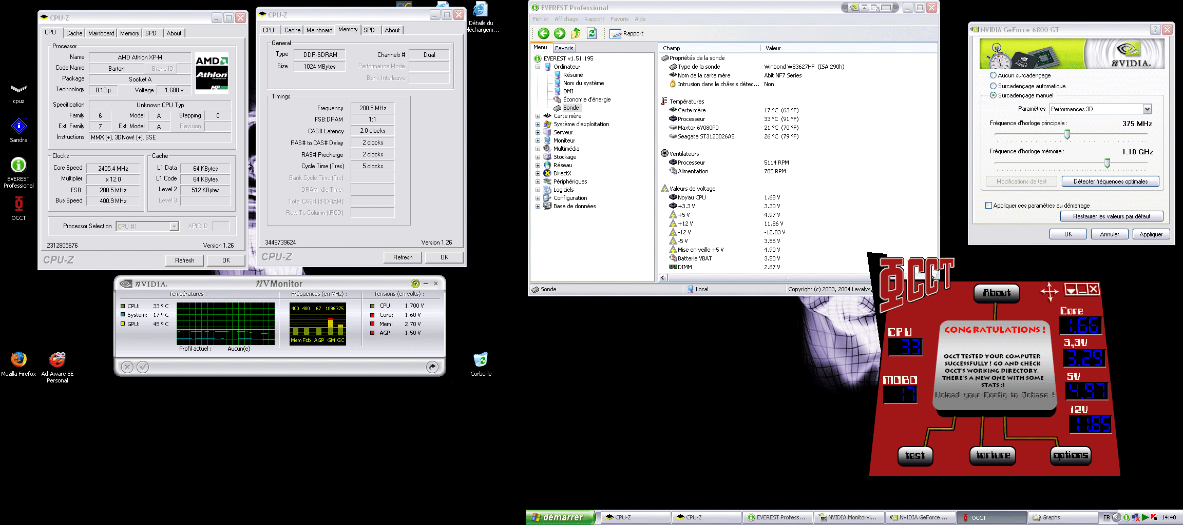Image resolution: width=1183 pixels, height=525 pixels.
Task: Click Restaurer les valeurs par défaut
Action: [x=1112, y=216]
